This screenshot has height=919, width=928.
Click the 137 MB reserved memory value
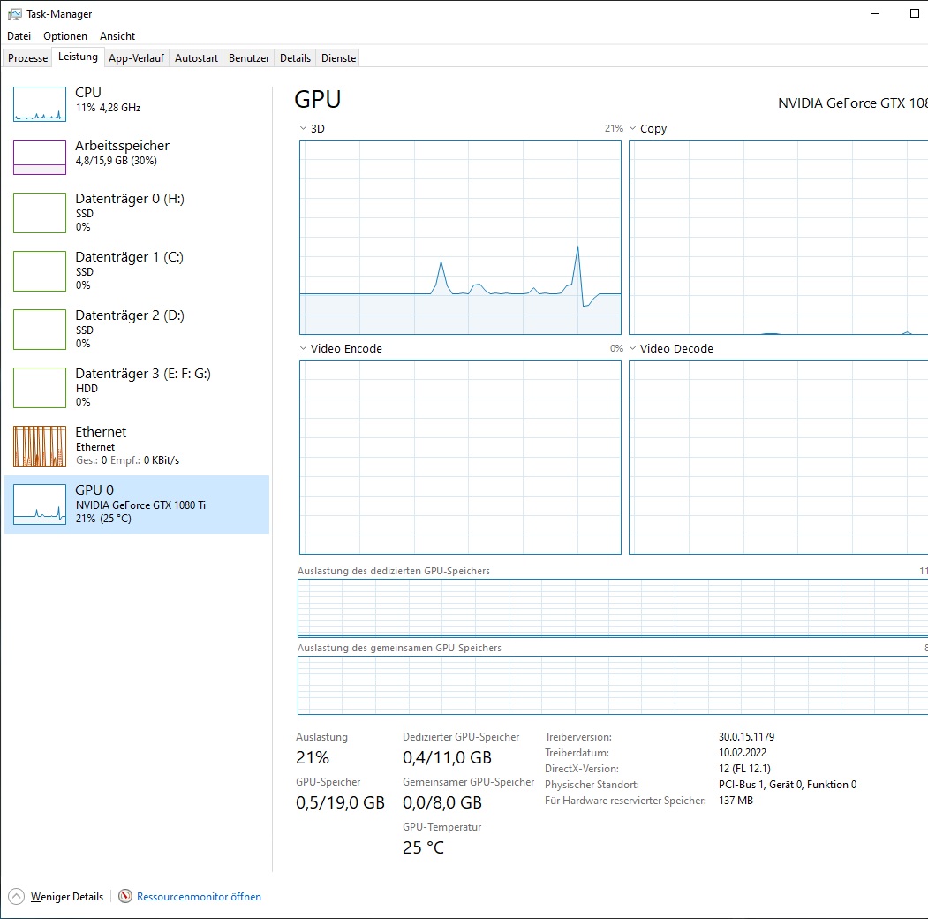pos(736,801)
